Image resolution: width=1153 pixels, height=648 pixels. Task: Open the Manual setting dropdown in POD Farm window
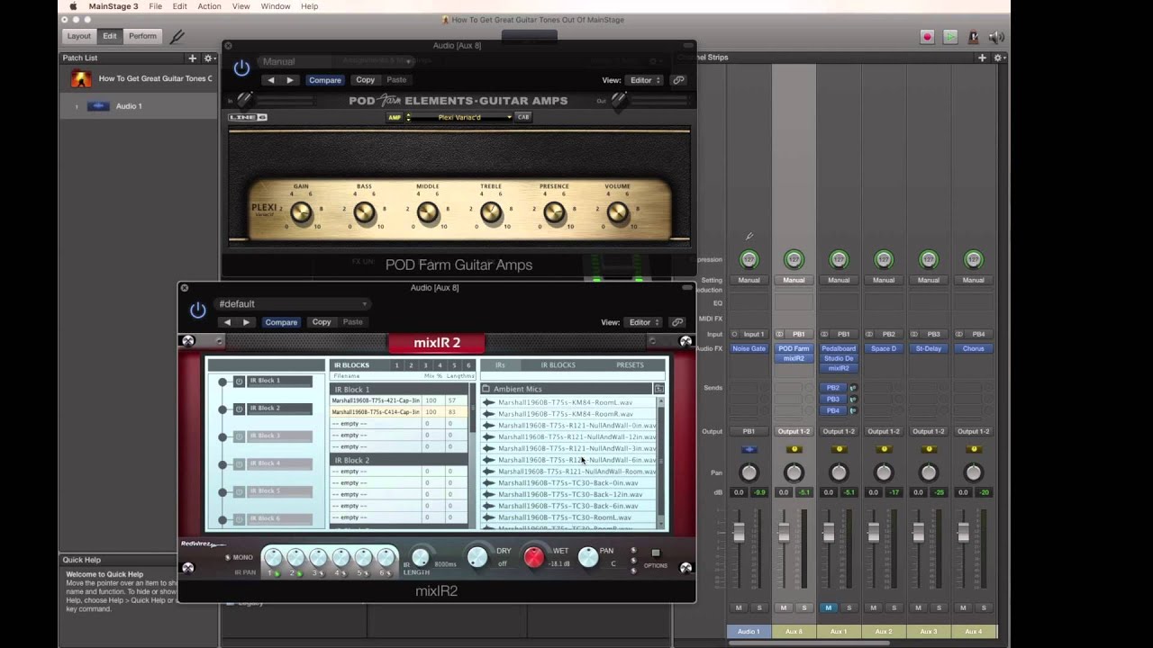[336, 62]
